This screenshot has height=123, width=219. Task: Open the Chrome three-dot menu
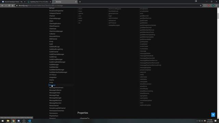point(217,5)
